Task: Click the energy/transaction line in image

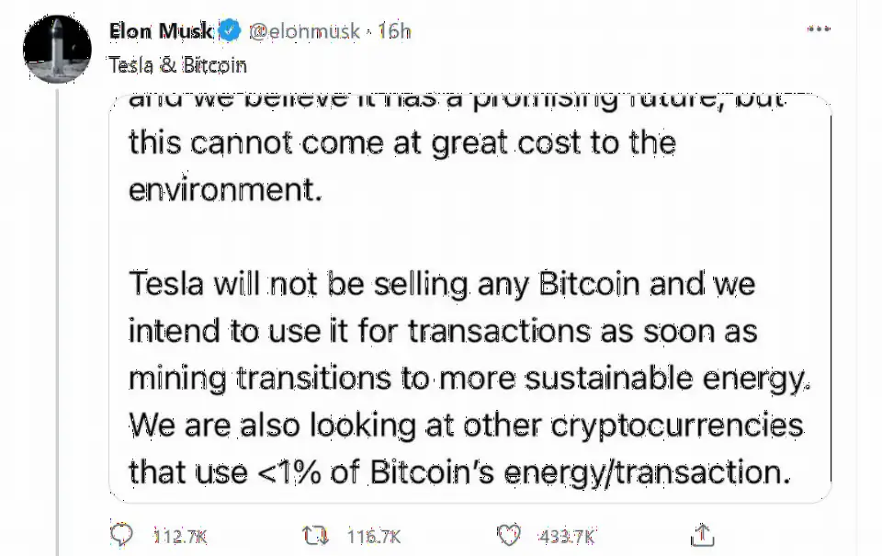Action: (x=459, y=471)
